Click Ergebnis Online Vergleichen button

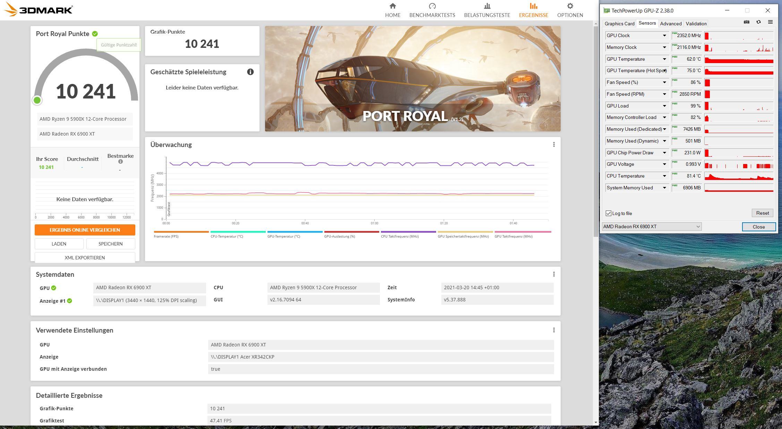click(85, 230)
